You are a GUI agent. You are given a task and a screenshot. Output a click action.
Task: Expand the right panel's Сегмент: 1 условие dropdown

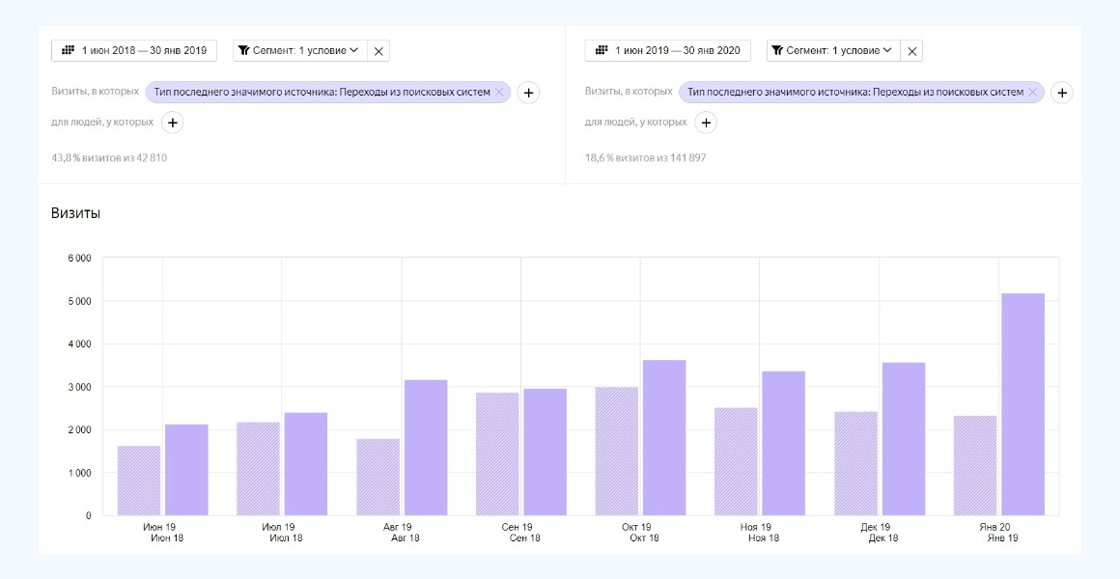pyautogui.click(x=833, y=50)
